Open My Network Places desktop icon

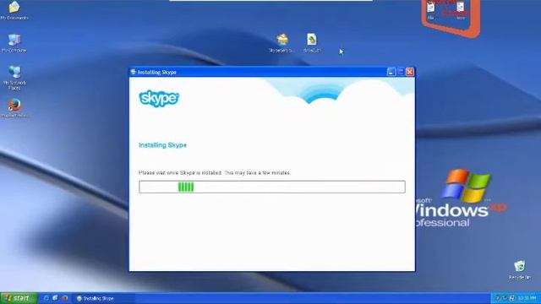14,78
